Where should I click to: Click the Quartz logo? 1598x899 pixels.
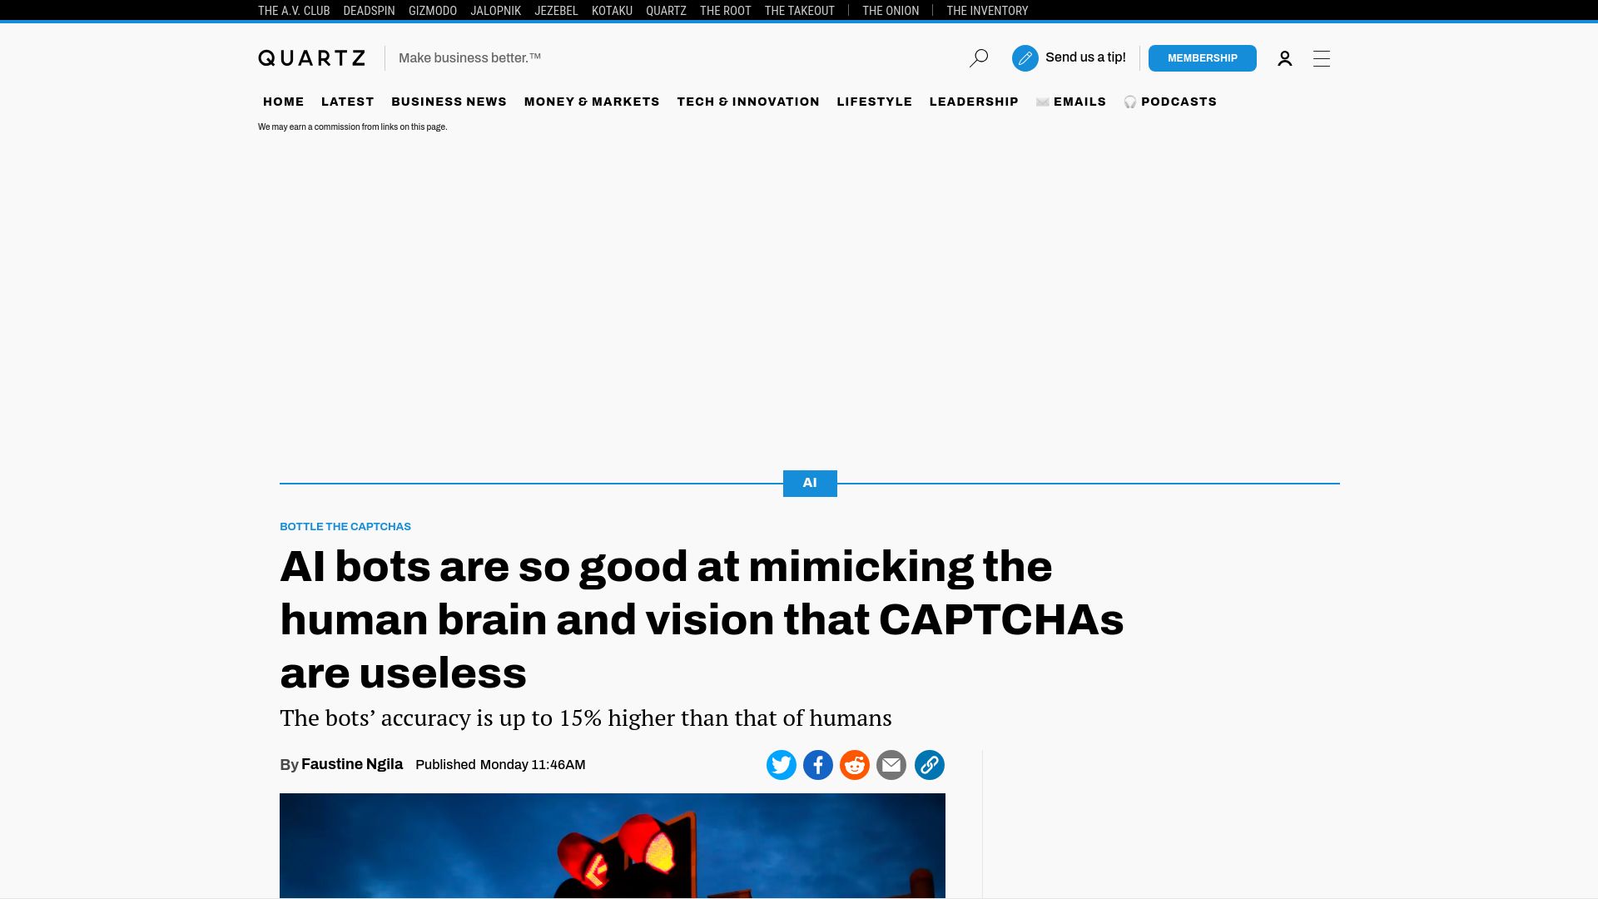[x=312, y=58]
